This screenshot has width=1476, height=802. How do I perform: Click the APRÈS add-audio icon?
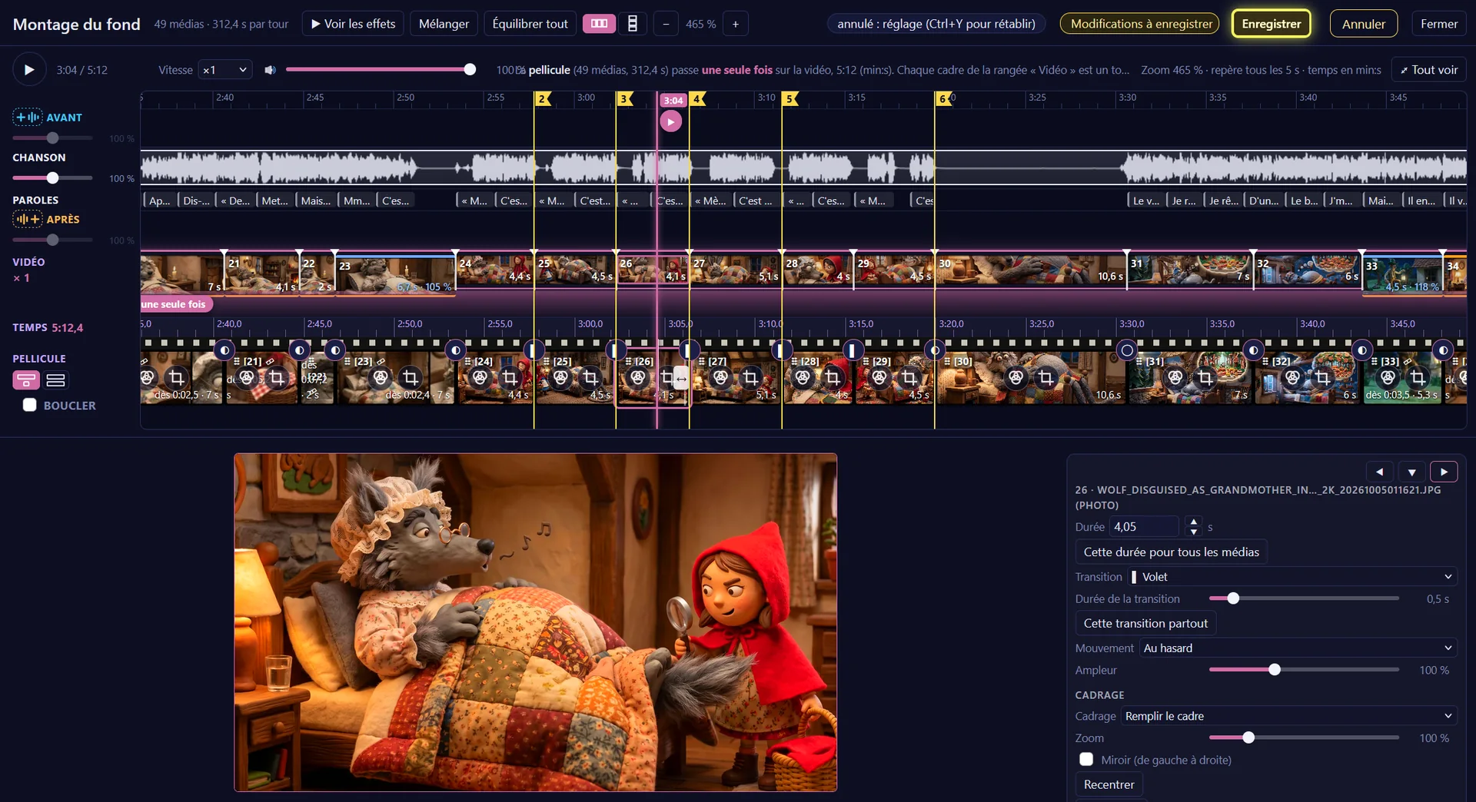tap(28, 220)
